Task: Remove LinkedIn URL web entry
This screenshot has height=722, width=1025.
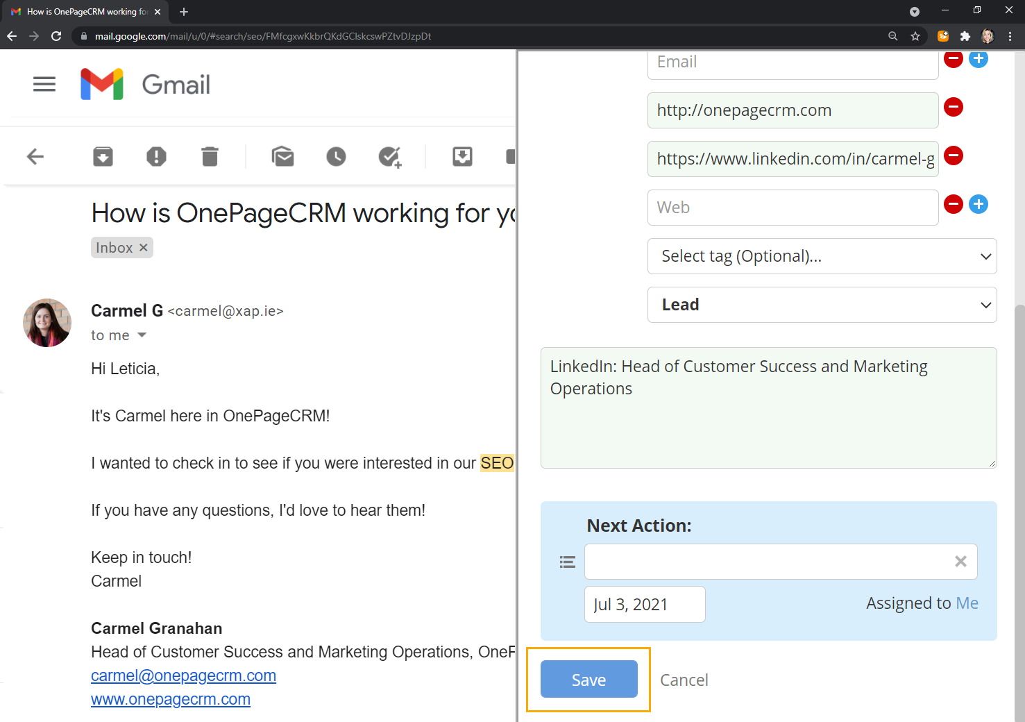Action: click(x=954, y=156)
